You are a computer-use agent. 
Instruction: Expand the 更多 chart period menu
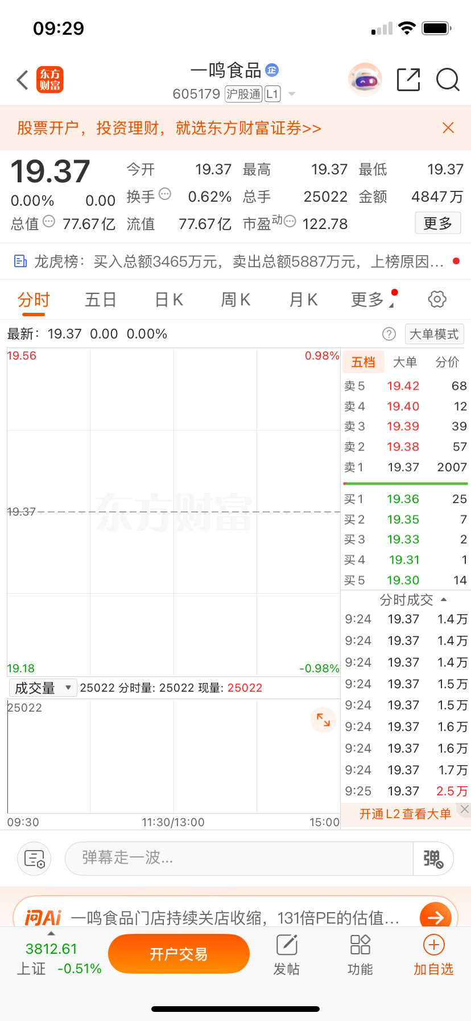(374, 299)
